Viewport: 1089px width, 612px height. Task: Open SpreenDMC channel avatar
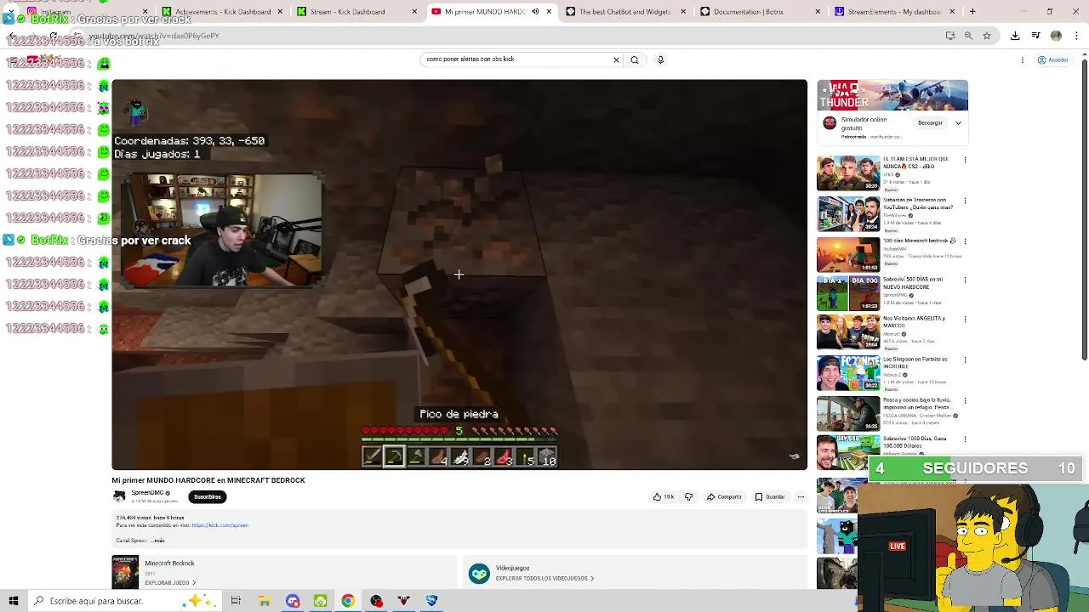pyautogui.click(x=119, y=496)
